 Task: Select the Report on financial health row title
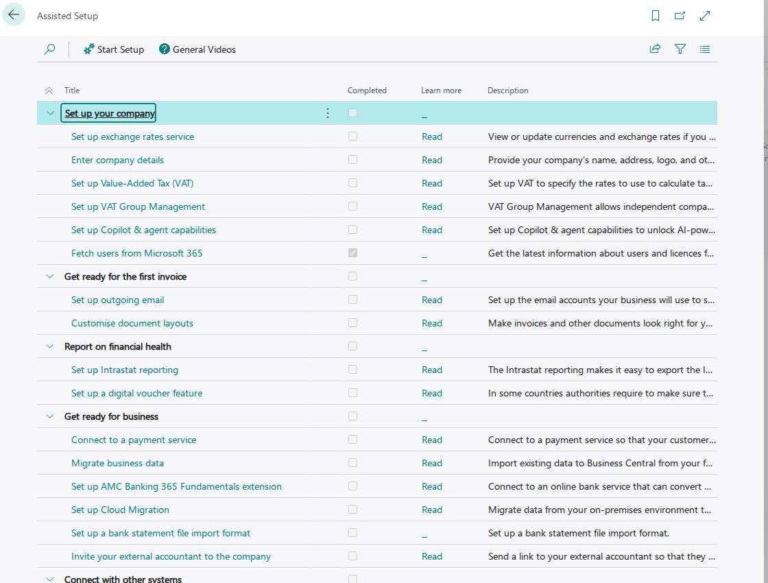click(x=117, y=347)
